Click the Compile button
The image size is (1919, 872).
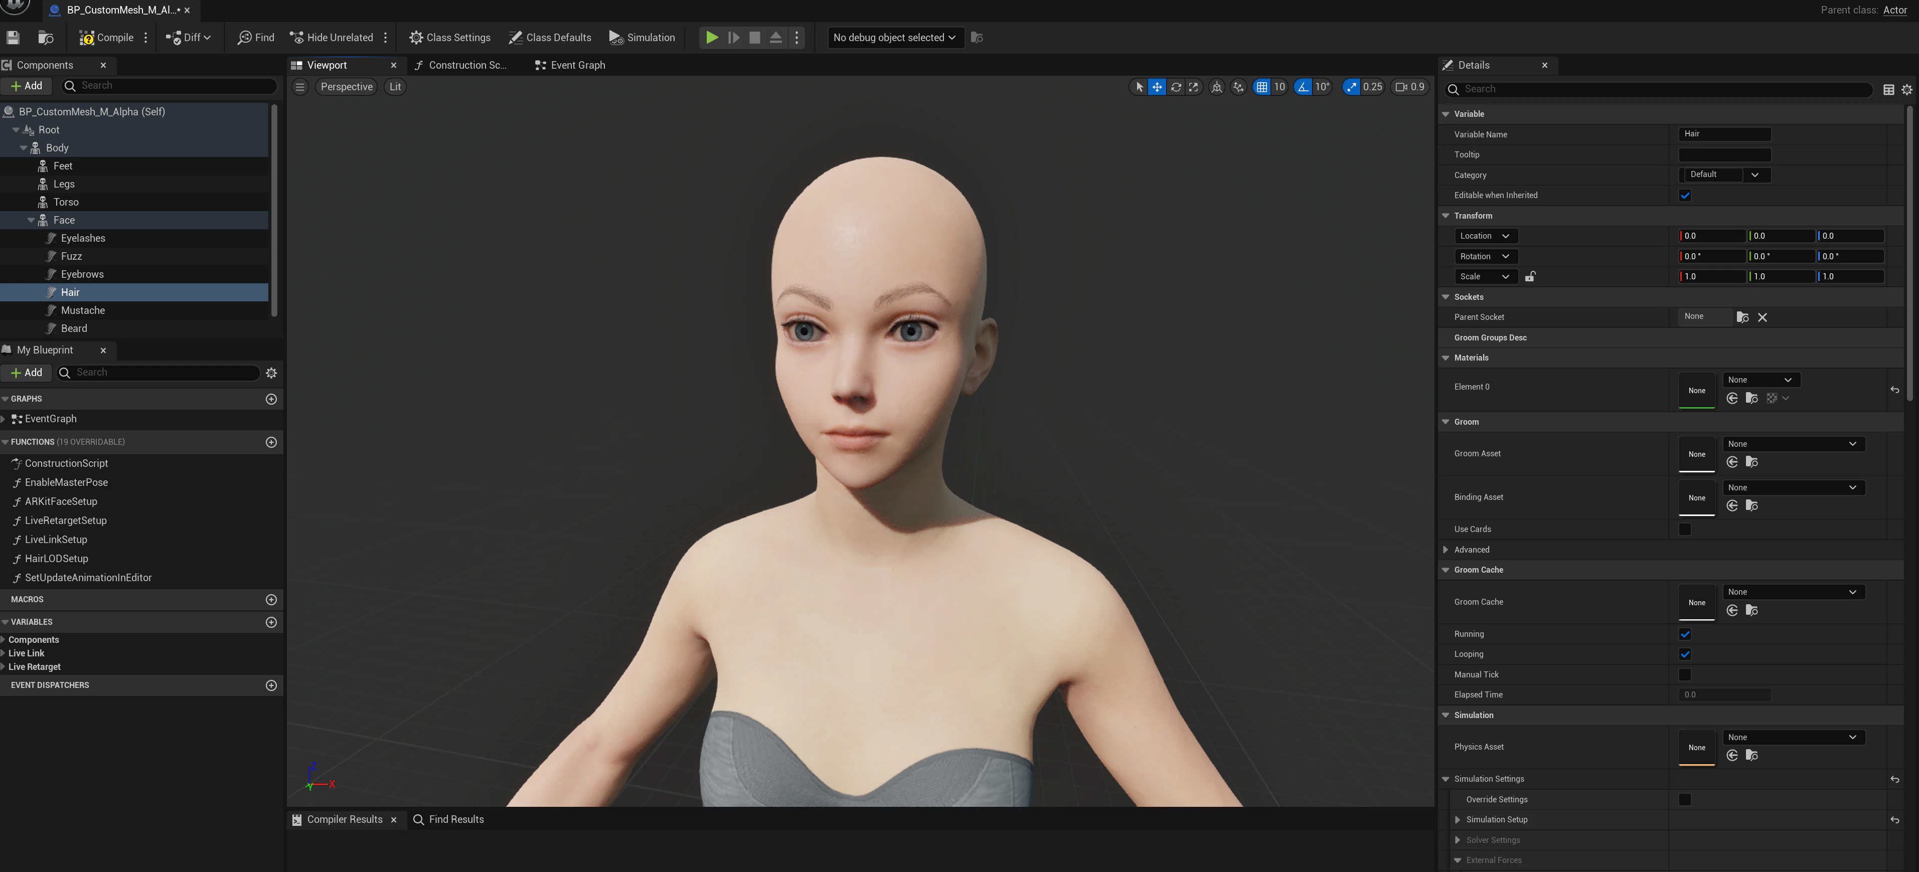(x=107, y=37)
